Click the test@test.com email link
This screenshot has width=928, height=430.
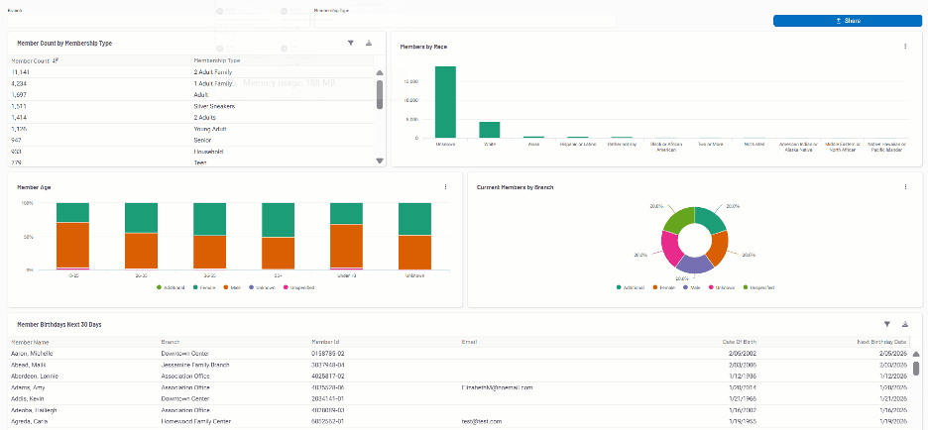[x=482, y=421]
